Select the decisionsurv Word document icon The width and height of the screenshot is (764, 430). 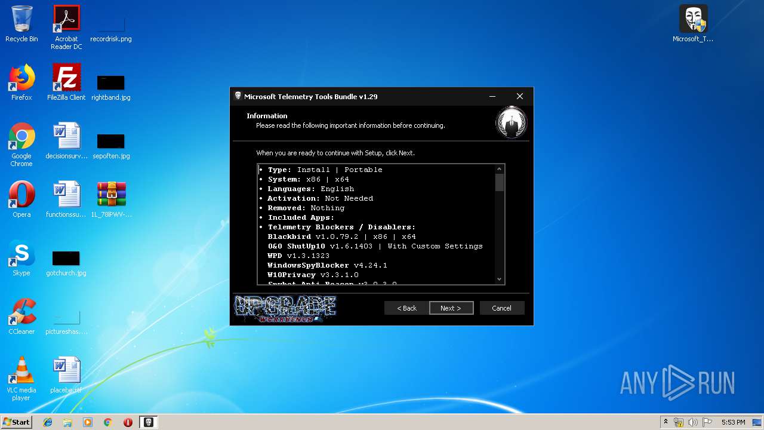(x=66, y=141)
